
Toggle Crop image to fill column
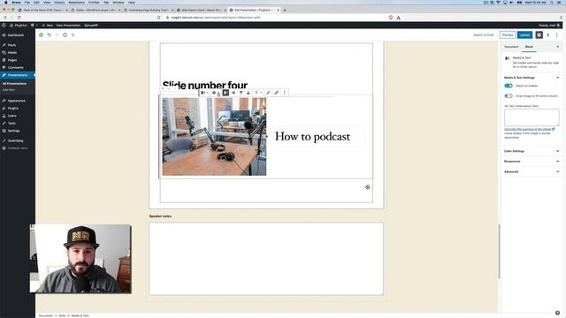click(x=509, y=96)
